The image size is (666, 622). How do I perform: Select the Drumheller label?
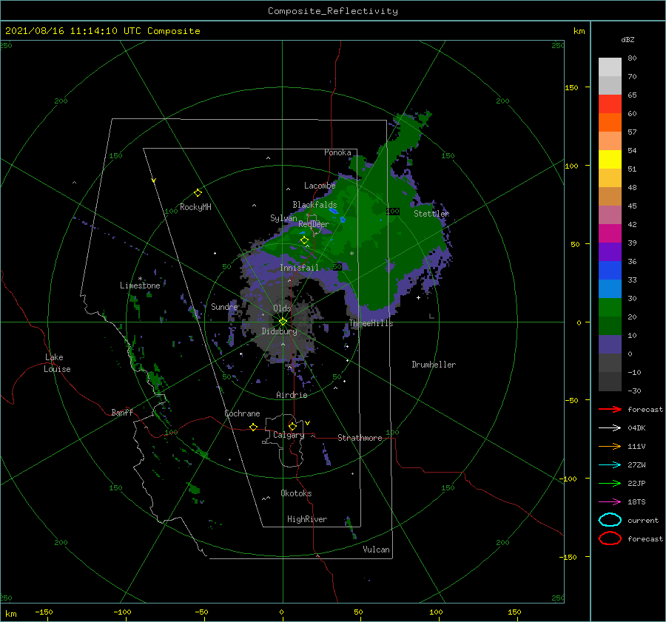(x=434, y=365)
